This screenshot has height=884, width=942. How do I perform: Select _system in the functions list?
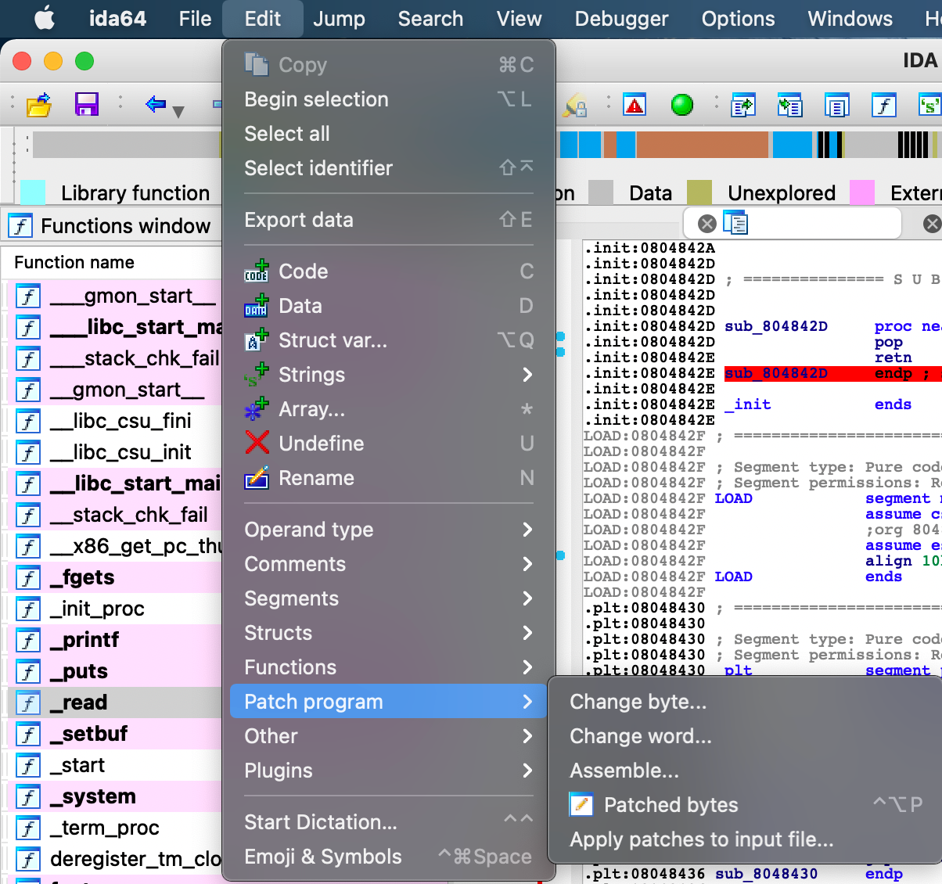click(x=114, y=796)
